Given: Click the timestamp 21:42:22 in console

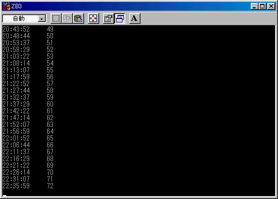Looking at the screenshot, I should coord(16,111).
